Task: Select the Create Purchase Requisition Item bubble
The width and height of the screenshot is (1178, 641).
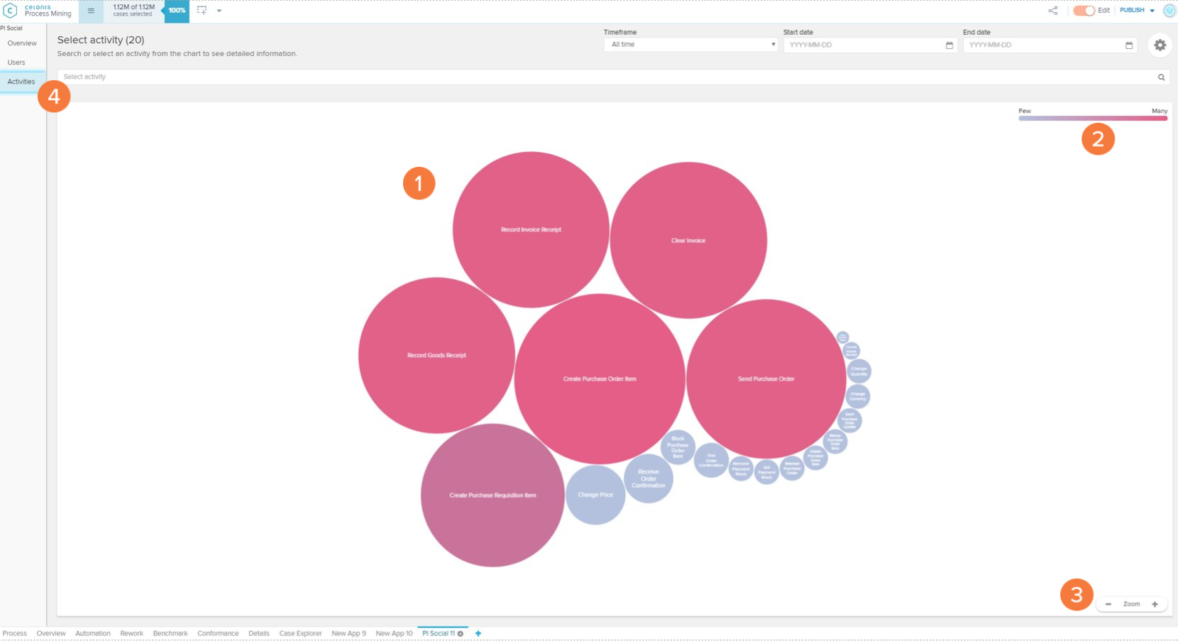Action: pos(492,495)
